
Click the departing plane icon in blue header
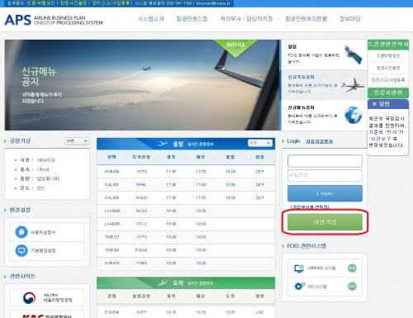point(163,144)
